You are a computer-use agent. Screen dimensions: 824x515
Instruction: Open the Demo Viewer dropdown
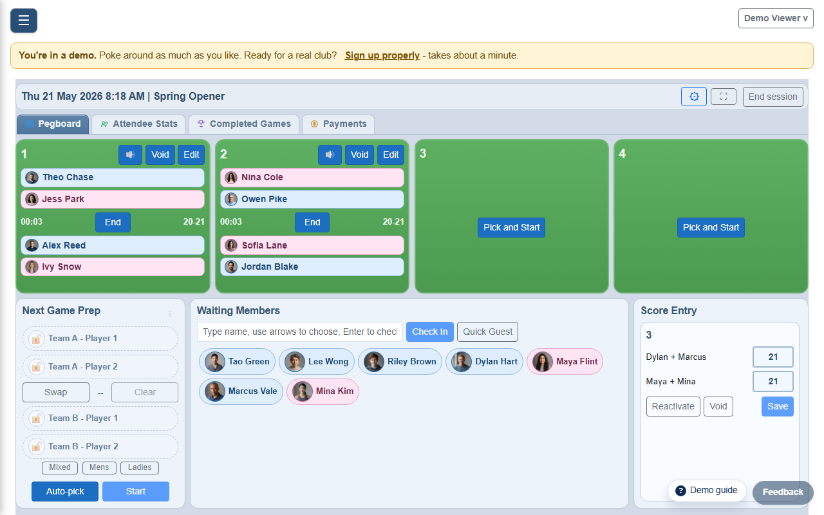[x=776, y=18]
